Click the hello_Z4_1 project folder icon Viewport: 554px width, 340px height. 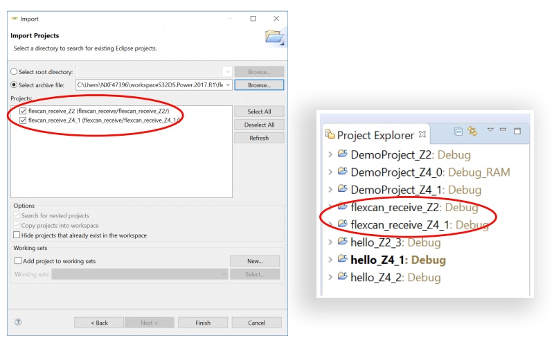click(342, 260)
